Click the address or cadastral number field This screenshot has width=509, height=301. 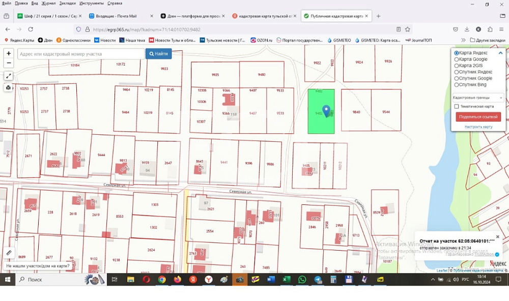(x=81, y=54)
